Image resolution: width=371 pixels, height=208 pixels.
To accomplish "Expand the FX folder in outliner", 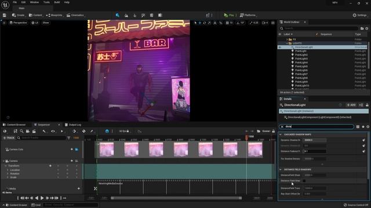I will pyautogui.click(x=288, y=39).
